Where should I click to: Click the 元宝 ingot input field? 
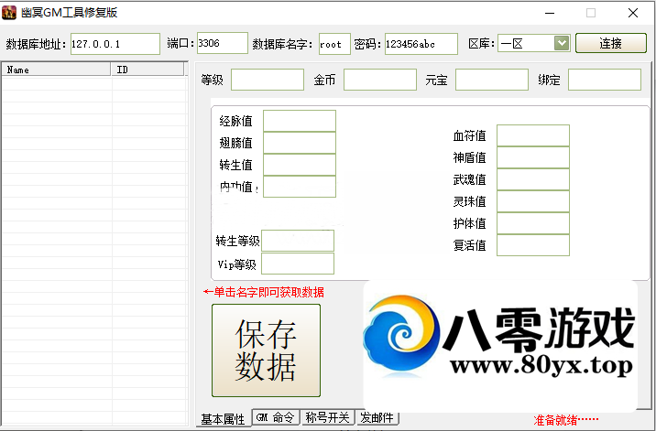(491, 81)
